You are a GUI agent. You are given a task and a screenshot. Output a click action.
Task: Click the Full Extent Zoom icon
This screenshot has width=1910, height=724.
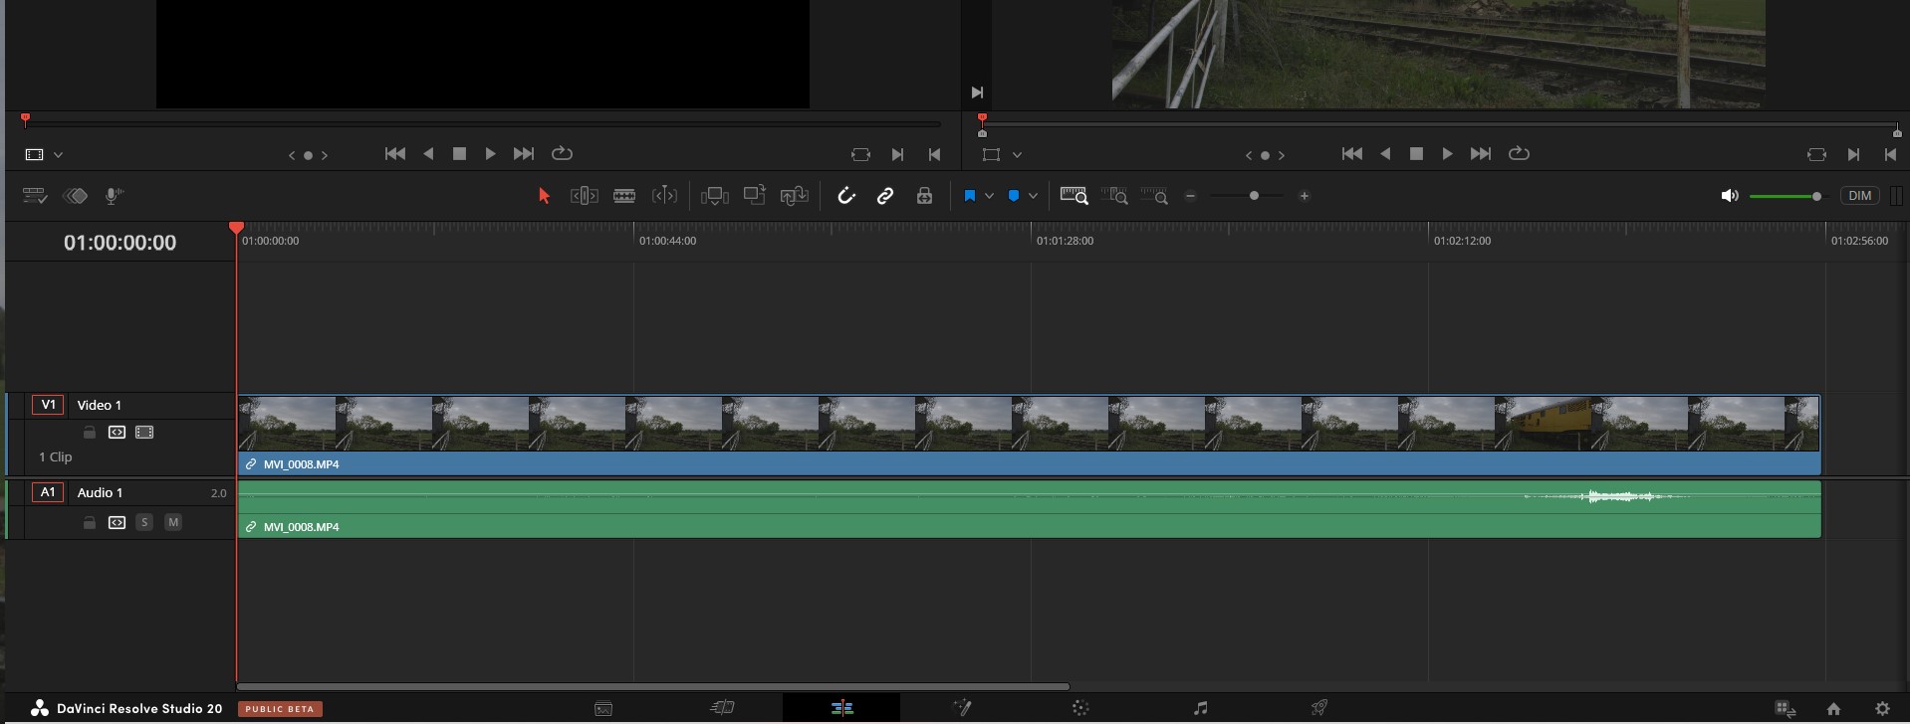pos(1074,196)
